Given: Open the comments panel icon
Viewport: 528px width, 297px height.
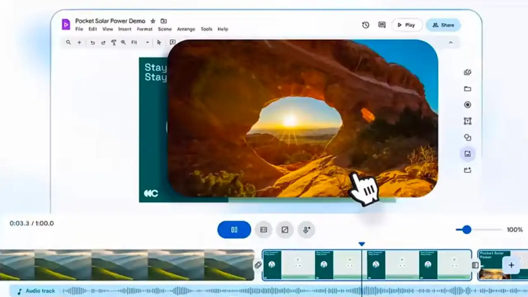Looking at the screenshot, I should 382,25.
